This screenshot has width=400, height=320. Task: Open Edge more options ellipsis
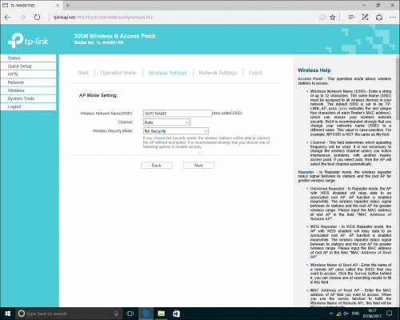coord(393,18)
